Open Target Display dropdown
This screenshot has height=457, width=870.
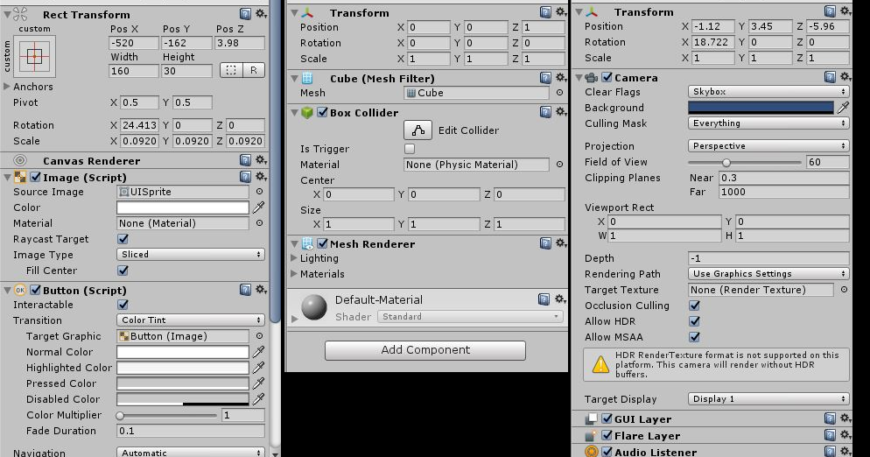pos(768,399)
